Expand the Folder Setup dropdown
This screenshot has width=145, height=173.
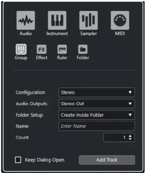(x=97, y=115)
